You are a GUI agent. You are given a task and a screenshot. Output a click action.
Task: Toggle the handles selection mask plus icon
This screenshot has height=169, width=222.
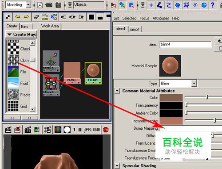[151, 5]
